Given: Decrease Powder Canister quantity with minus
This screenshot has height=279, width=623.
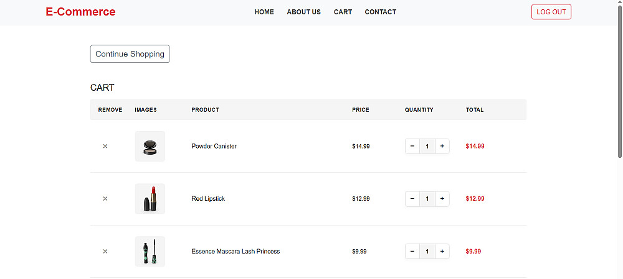Looking at the screenshot, I should point(412,146).
